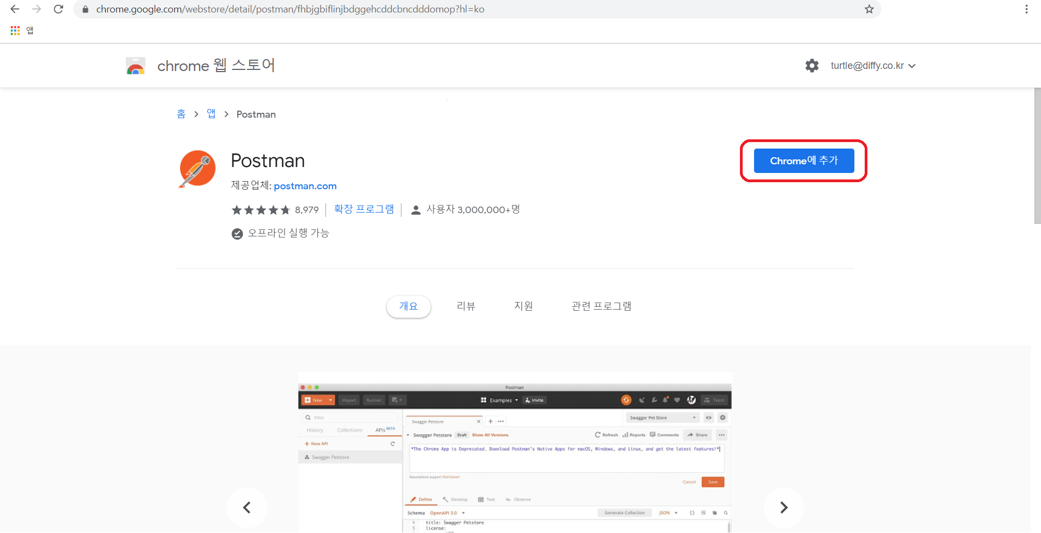Image resolution: width=1041 pixels, height=533 pixels.
Task: Show previous screenshot with left arrow
Action: (247, 508)
